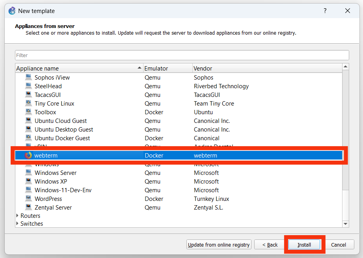Expand the Switches category
This screenshot has width=363, height=258.
17,224
